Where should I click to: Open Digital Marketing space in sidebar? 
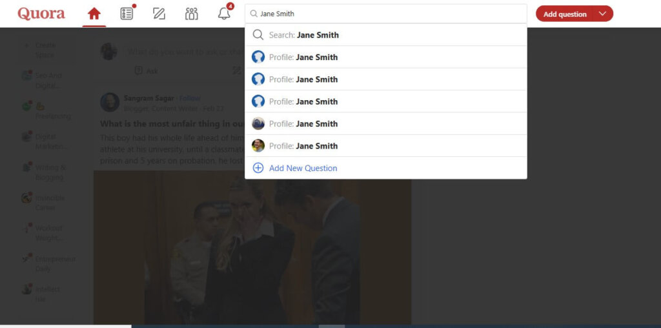tap(45, 141)
